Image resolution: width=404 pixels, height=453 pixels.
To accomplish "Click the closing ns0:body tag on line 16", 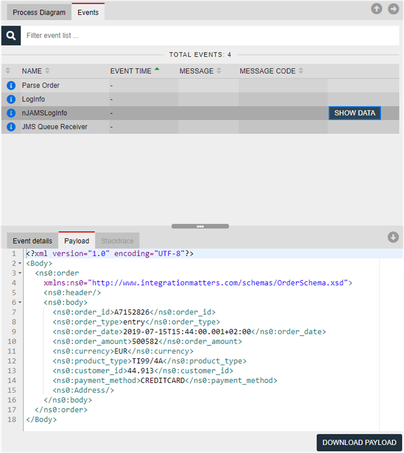I will (x=68, y=400).
